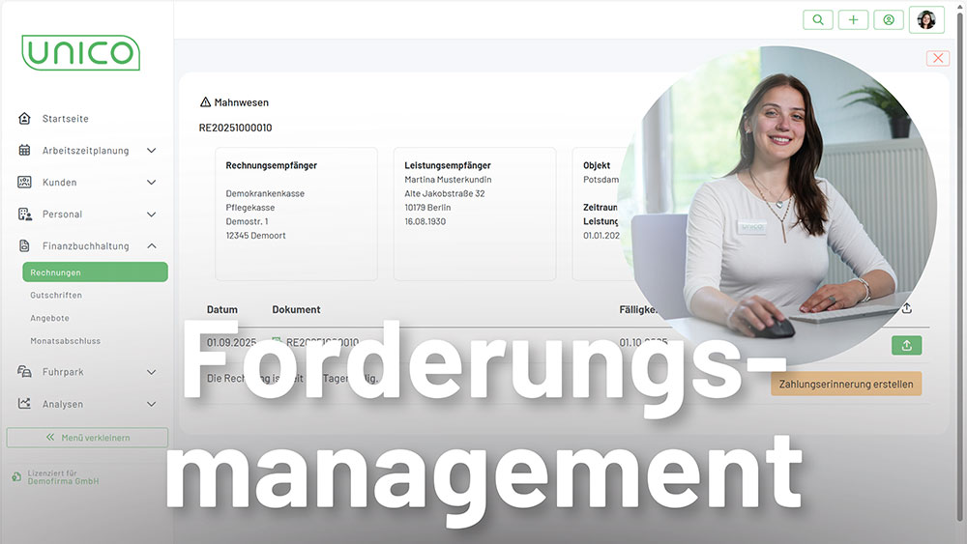Expand the Arbeitszeitplanung menu chevron
This screenshot has width=967, height=544.
[151, 151]
